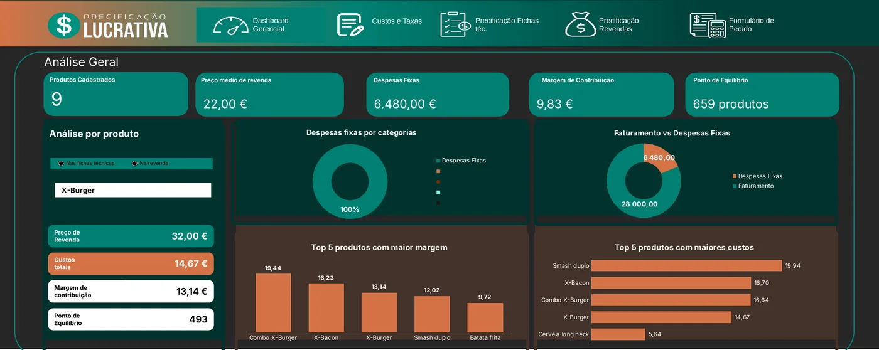
Task: Open Formulário de Pedido tab label
Action: pos(751,25)
